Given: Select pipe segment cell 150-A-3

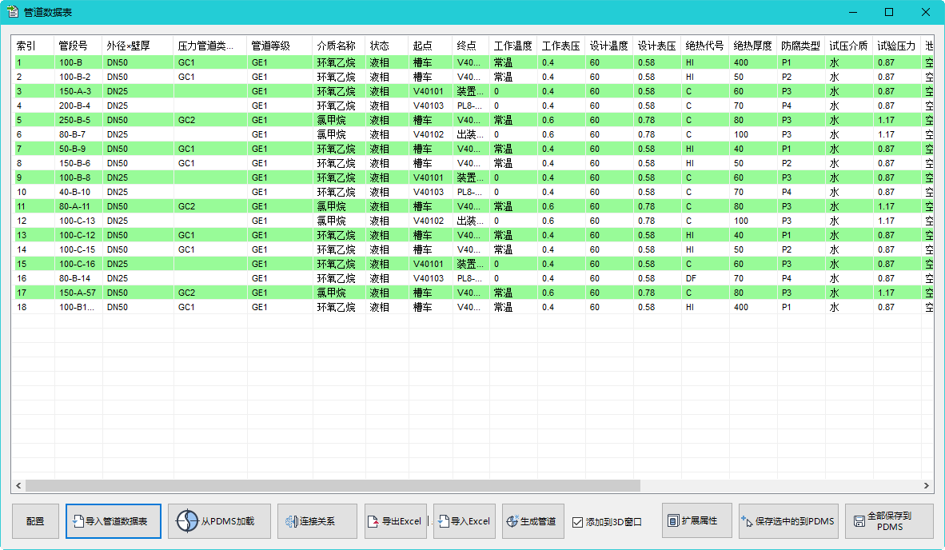Looking at the screenshot, I should click(x=78, y=92).
